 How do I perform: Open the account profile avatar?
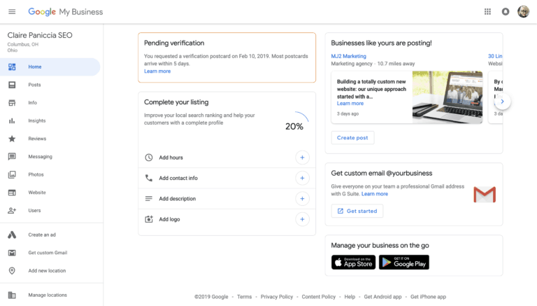pyautogui.click(x=523, y=12)
